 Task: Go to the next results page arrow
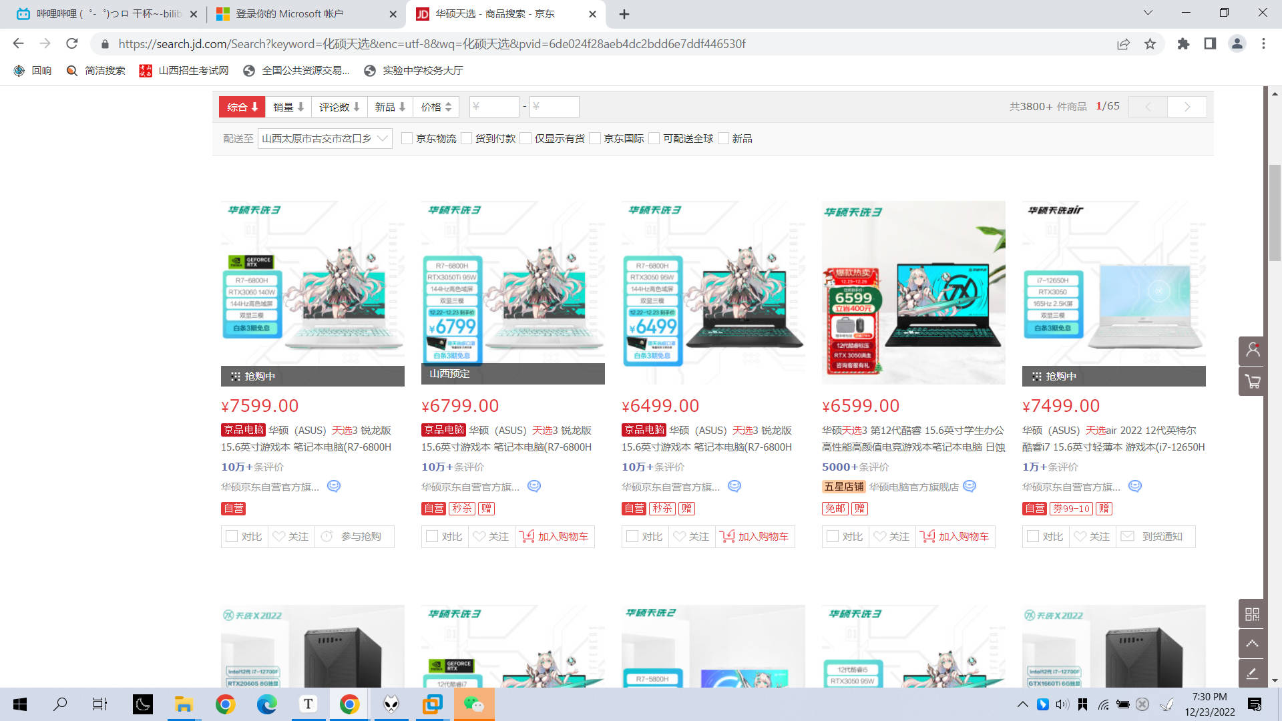pos(1187,107)
